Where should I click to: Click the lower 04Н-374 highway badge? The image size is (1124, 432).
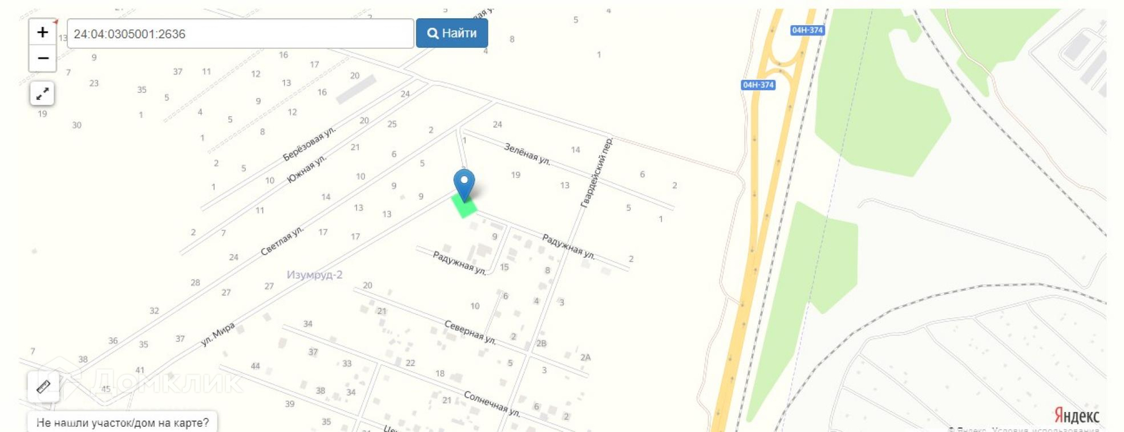click(758, 85)
